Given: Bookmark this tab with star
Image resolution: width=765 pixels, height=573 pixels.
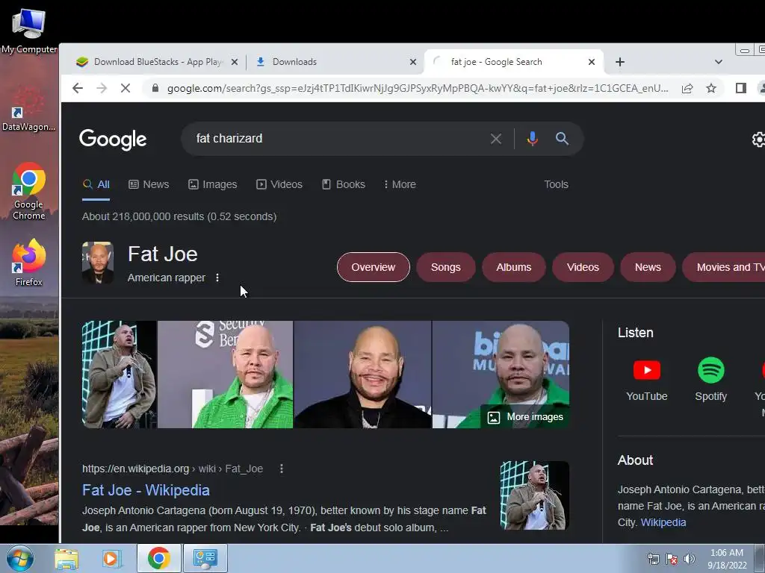Looking at the screenshot, I should tap(711, 88).
